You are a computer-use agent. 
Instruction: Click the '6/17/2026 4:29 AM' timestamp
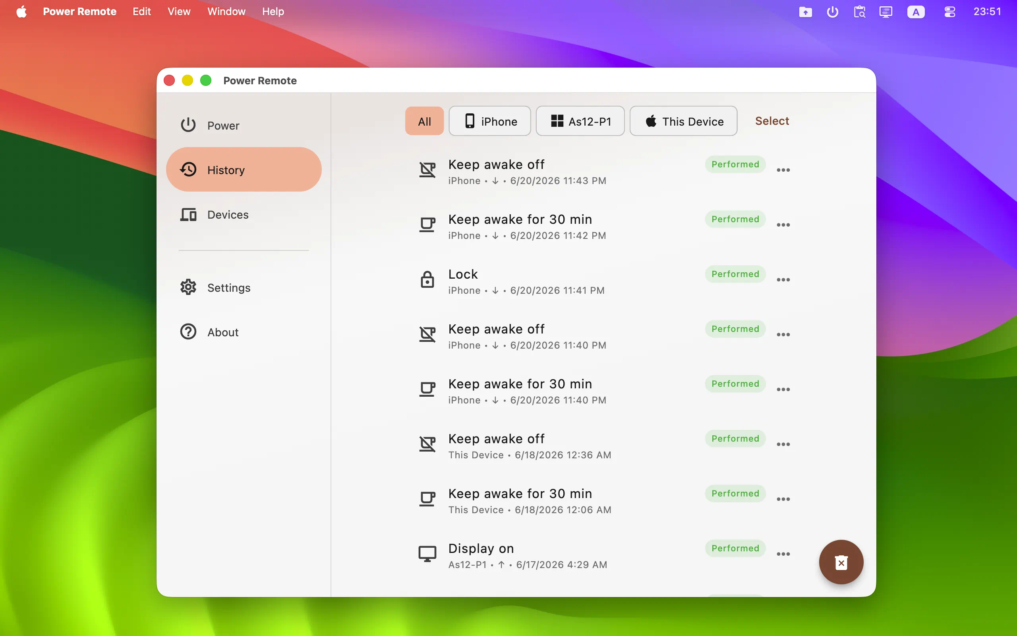click(x=561, y=564)
